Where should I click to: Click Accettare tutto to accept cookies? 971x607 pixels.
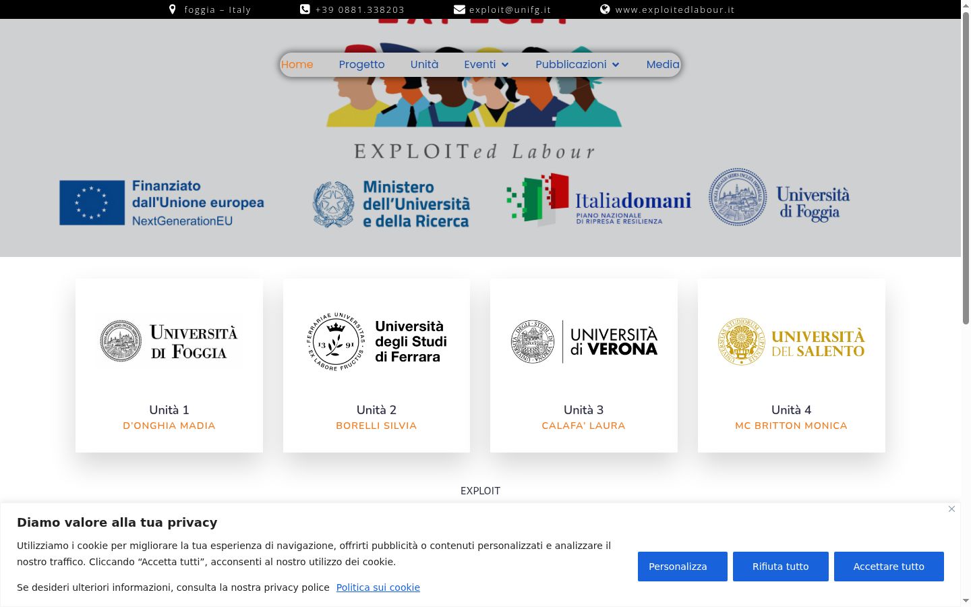889,567
